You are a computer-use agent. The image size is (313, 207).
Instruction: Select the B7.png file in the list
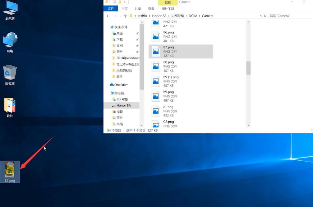pyautogui.click(x=181, y=52)
